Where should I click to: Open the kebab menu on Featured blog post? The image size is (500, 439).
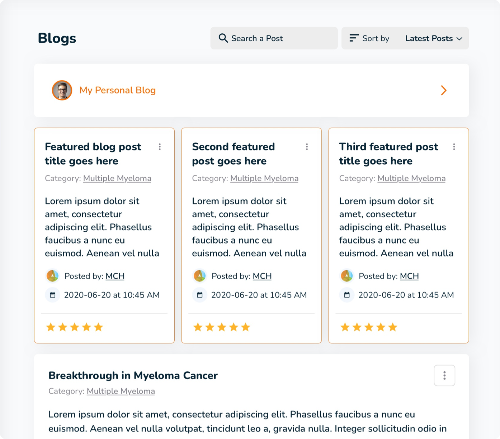coord(160,147)
